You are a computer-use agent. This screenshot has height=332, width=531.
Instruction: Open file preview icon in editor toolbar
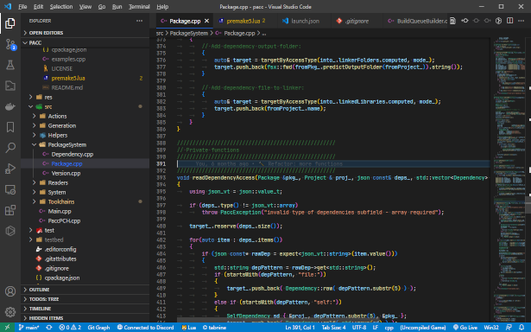coord(452,21)
